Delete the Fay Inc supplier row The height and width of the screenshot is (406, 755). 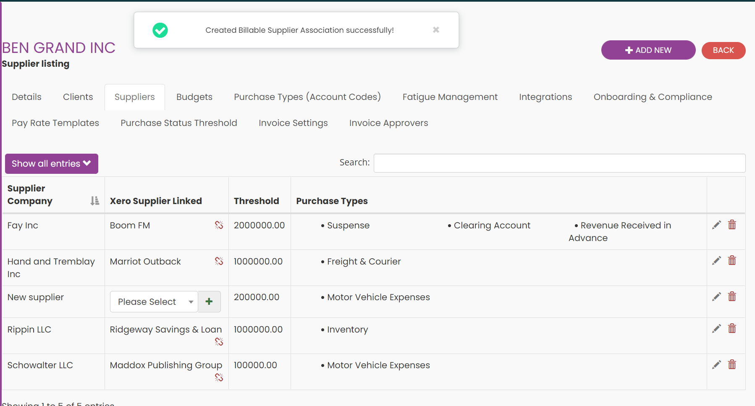[x=732, y=225]
